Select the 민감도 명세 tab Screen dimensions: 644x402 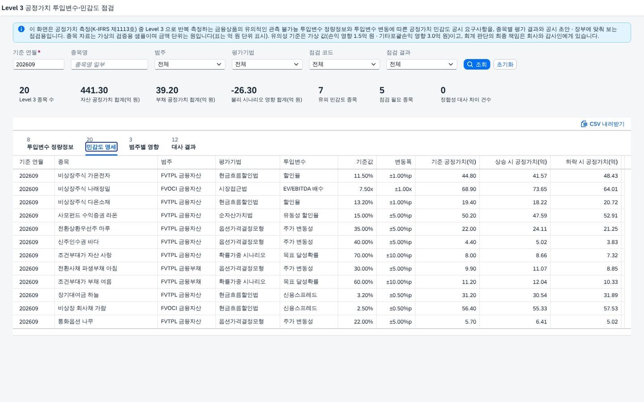101,147
